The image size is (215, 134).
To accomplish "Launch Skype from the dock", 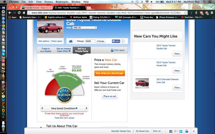I will 3,54.
